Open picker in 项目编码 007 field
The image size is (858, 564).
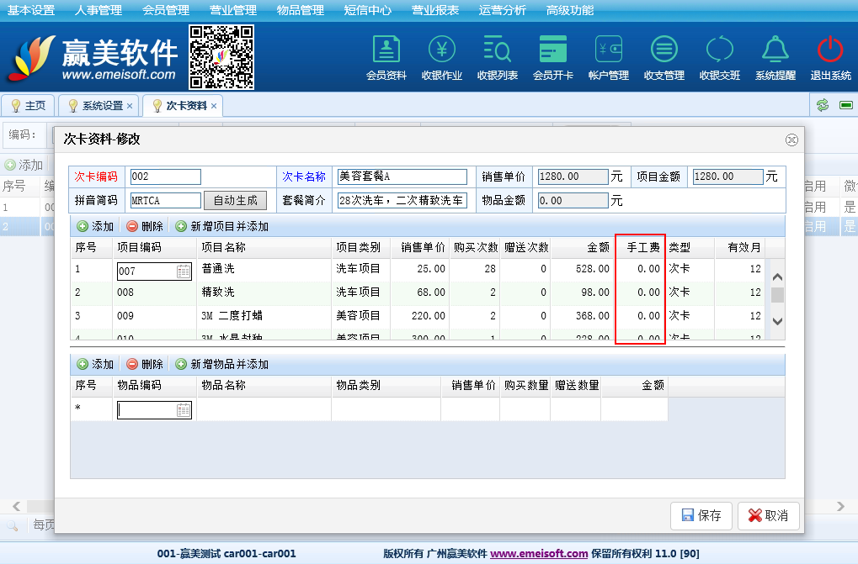pyautogui.click(x=184, y=271)
